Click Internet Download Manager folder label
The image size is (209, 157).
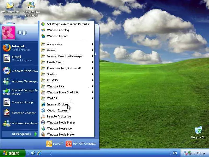click(x=65, y=56)
